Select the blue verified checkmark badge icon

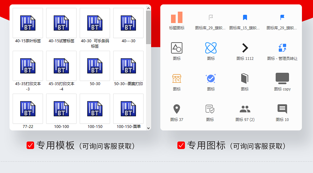tap(211, 78)
